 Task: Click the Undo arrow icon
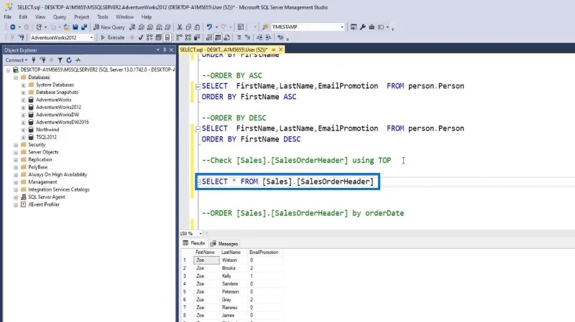pyautogui.click(x=209, y=27)
